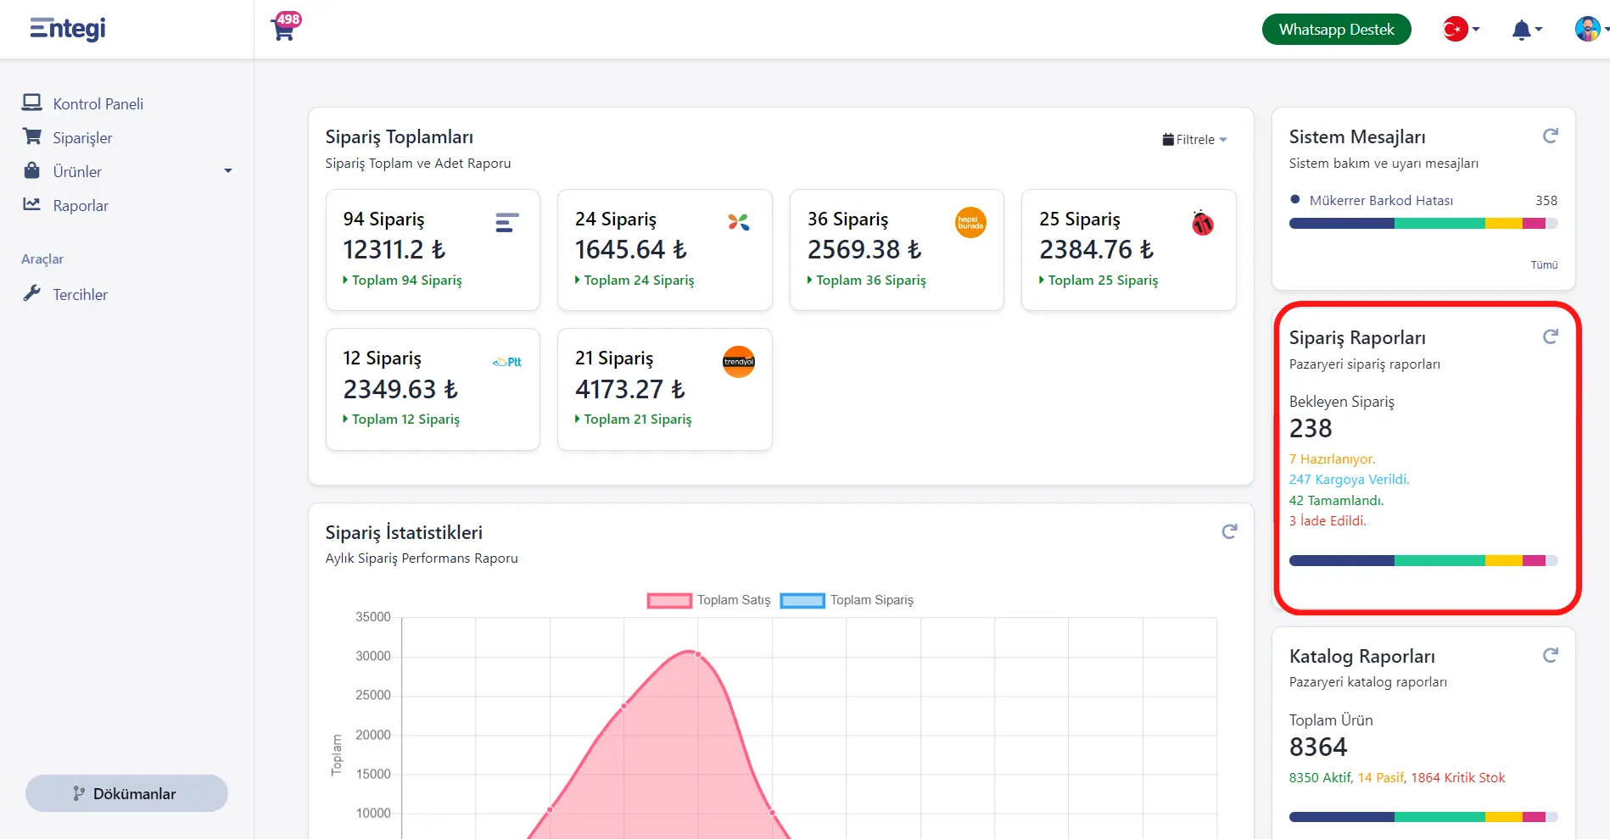The width and height of the screenshot is (1610, 839).
Task: Toggle Toplam Satış legend swatch
Action: pos(669,601)
